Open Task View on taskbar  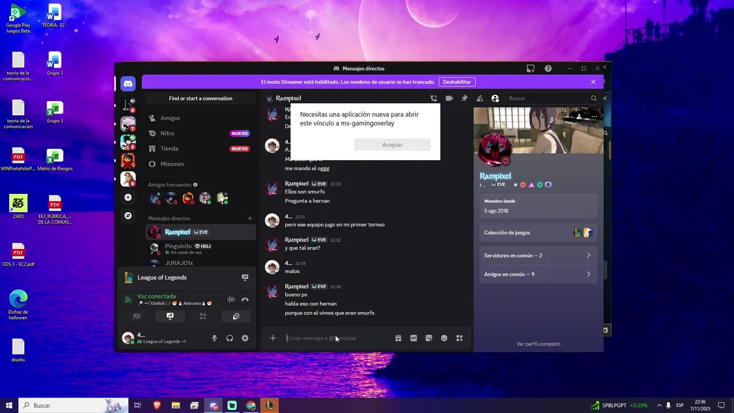(x=138, y=406)
